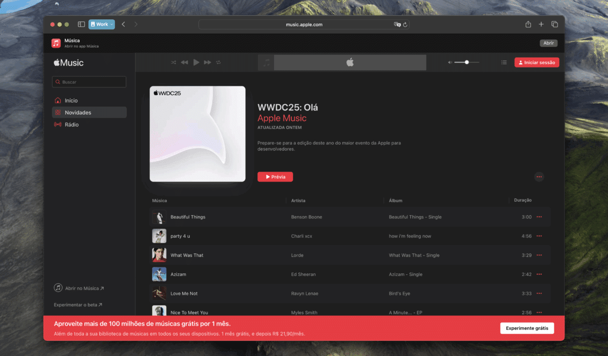The image size is (608, 356).
Task: Click Experimentar o beta link
Action: (x=78, y=305)
